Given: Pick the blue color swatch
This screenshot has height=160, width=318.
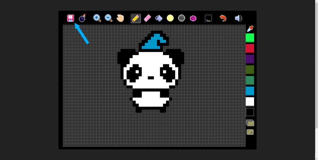Looking at the screenshot, I should coord(250,91).
